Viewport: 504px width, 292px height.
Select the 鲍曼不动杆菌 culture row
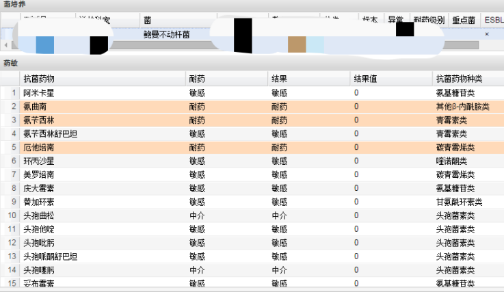tap(167, 34)
